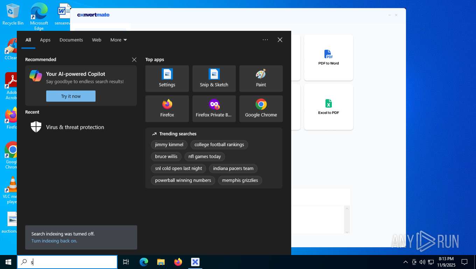Launch Google Chrome from Top apps

coord(261,109)
